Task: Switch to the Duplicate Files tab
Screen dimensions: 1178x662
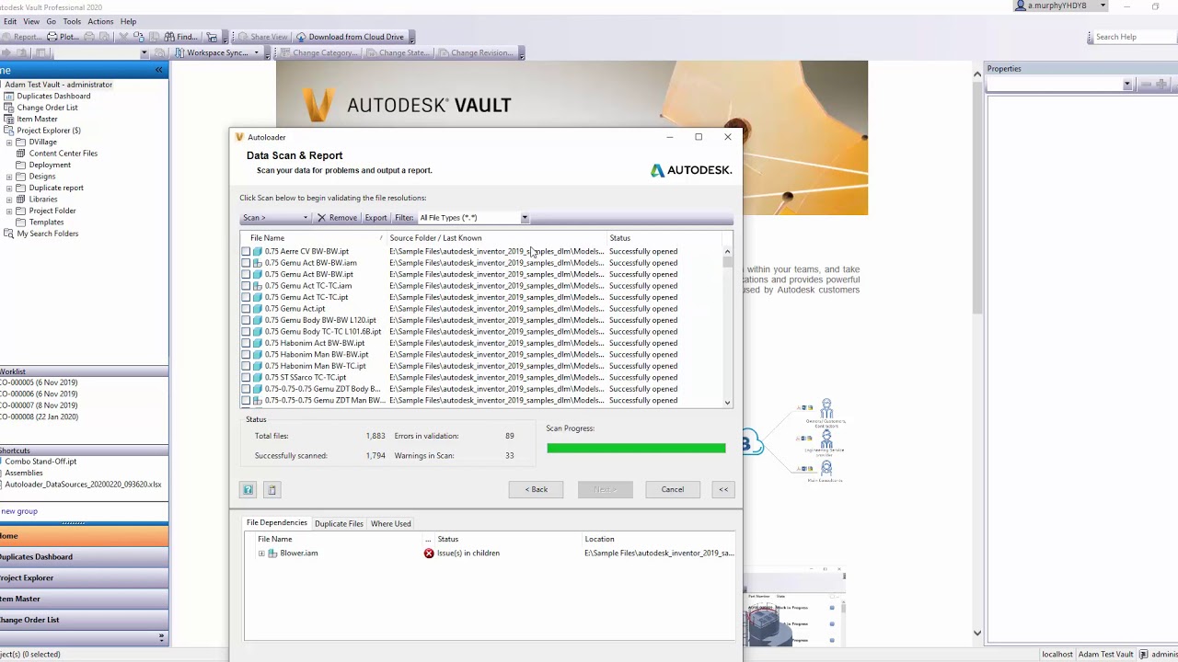Action: point(339,524)
